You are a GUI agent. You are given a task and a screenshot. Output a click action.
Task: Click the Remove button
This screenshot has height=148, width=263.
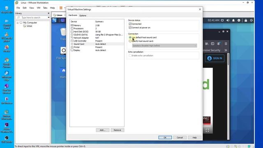(117, 130)
